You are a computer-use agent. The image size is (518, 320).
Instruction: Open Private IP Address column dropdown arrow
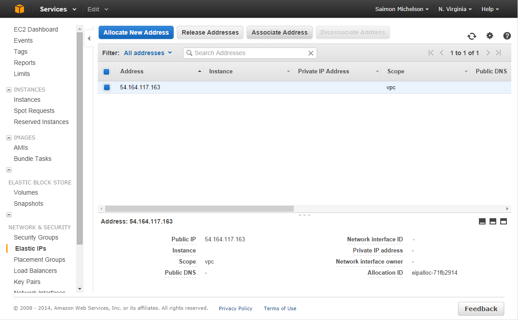click(x=377, y=72)
